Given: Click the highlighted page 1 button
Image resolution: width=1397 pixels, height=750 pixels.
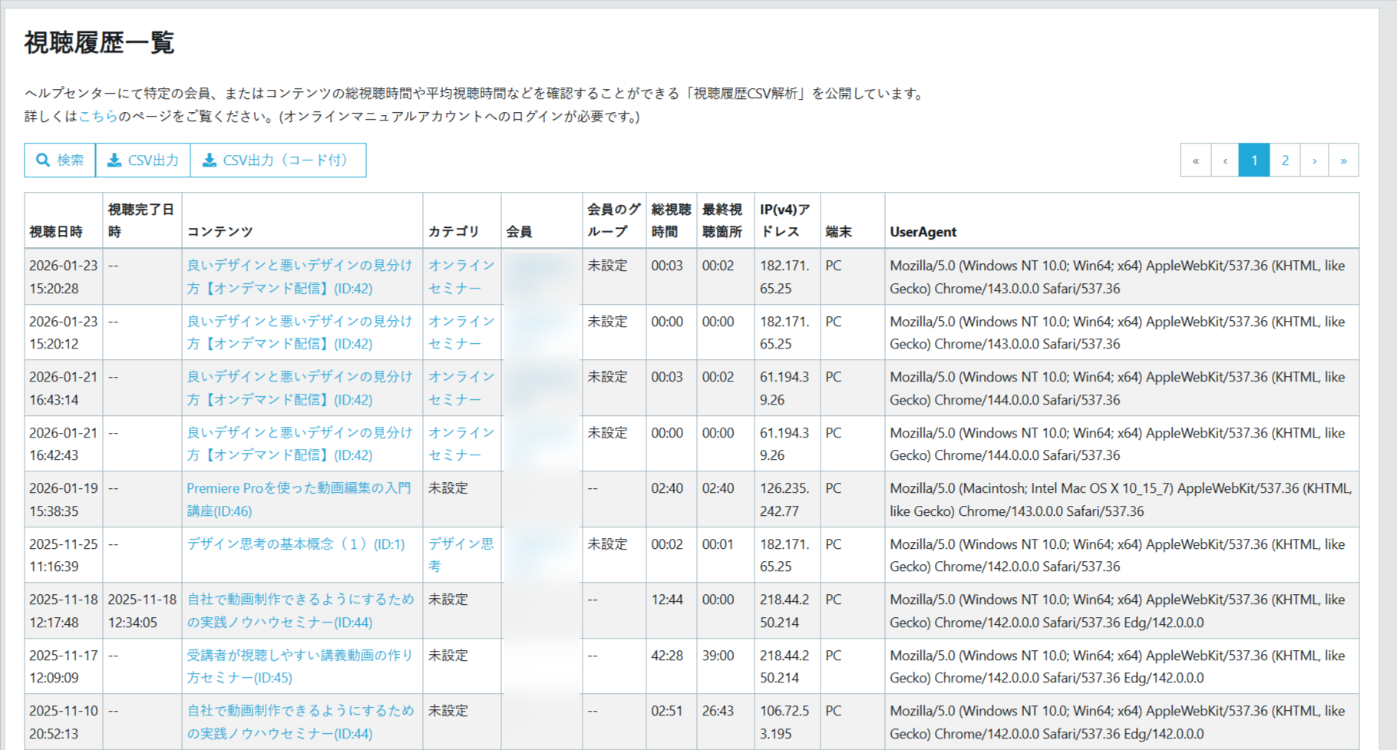Looking at the screenshot, I should click(1254, 160).
